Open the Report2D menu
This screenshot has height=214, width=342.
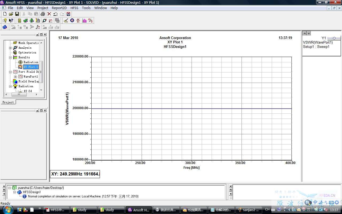(59, 8)
